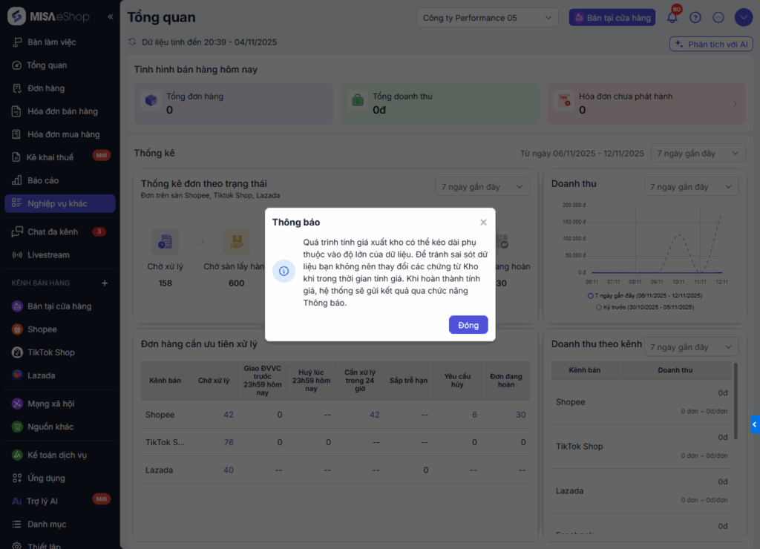Open TikTok Shop channel in sidebar
760x549 pixels.
(x=50, y=352)
